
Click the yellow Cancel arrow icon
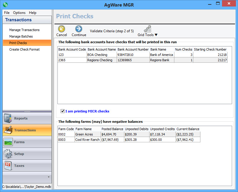61,29
